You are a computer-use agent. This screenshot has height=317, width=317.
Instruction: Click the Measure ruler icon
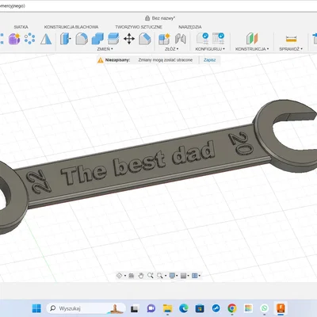(291, 39)
